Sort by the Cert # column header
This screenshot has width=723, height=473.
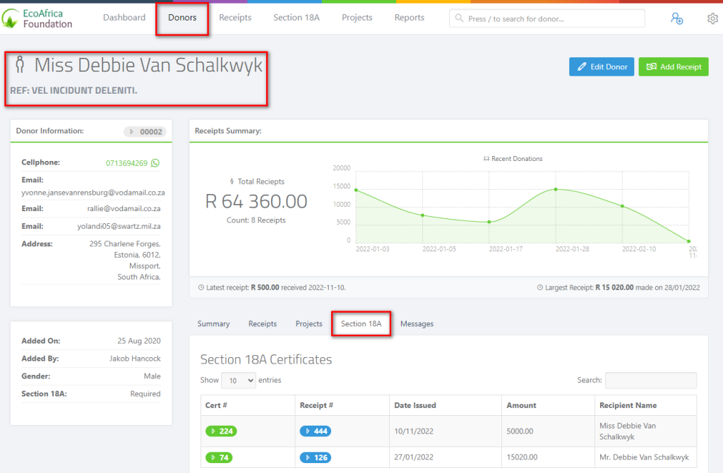click(248, 405)
